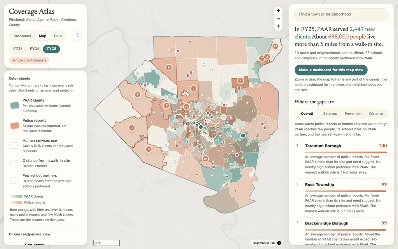Show Prevention gaps ranking
The image size is (398, 249).
[x=353, y=114]
